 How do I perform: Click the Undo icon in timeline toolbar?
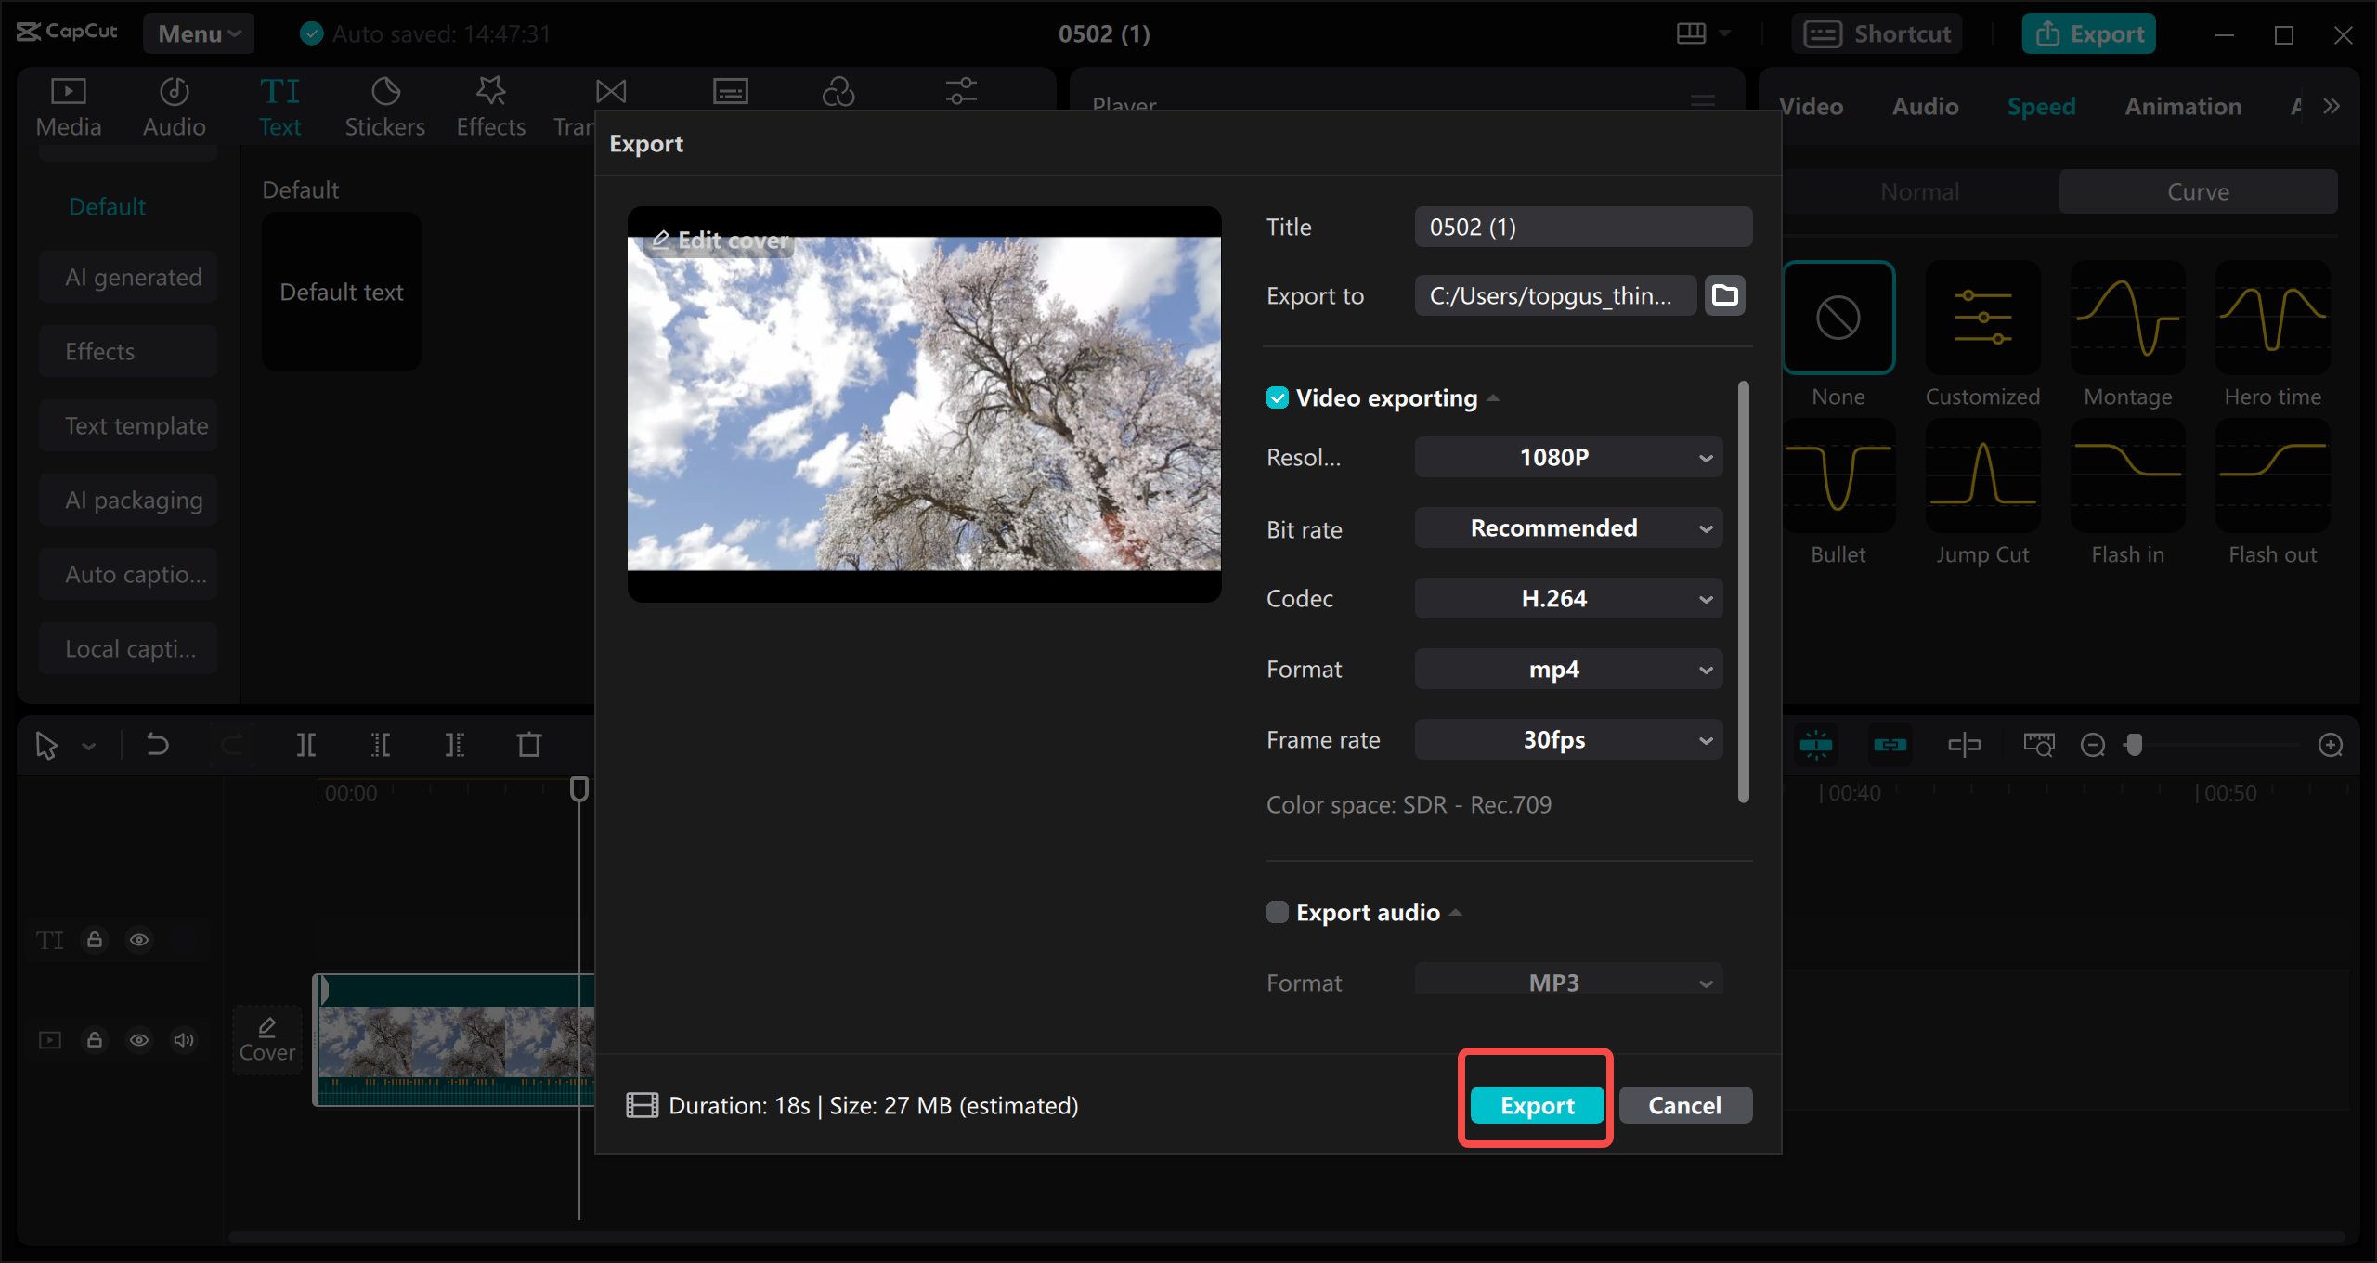pyautogui.click(x=157, y=744)
